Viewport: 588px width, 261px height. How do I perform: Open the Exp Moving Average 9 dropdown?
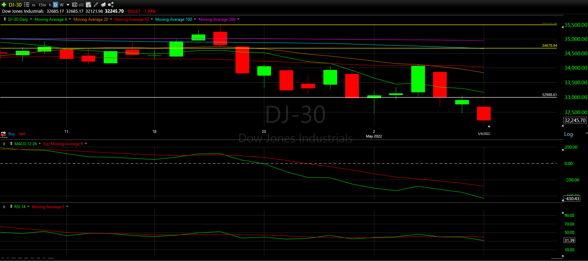(x=86, y=144)
